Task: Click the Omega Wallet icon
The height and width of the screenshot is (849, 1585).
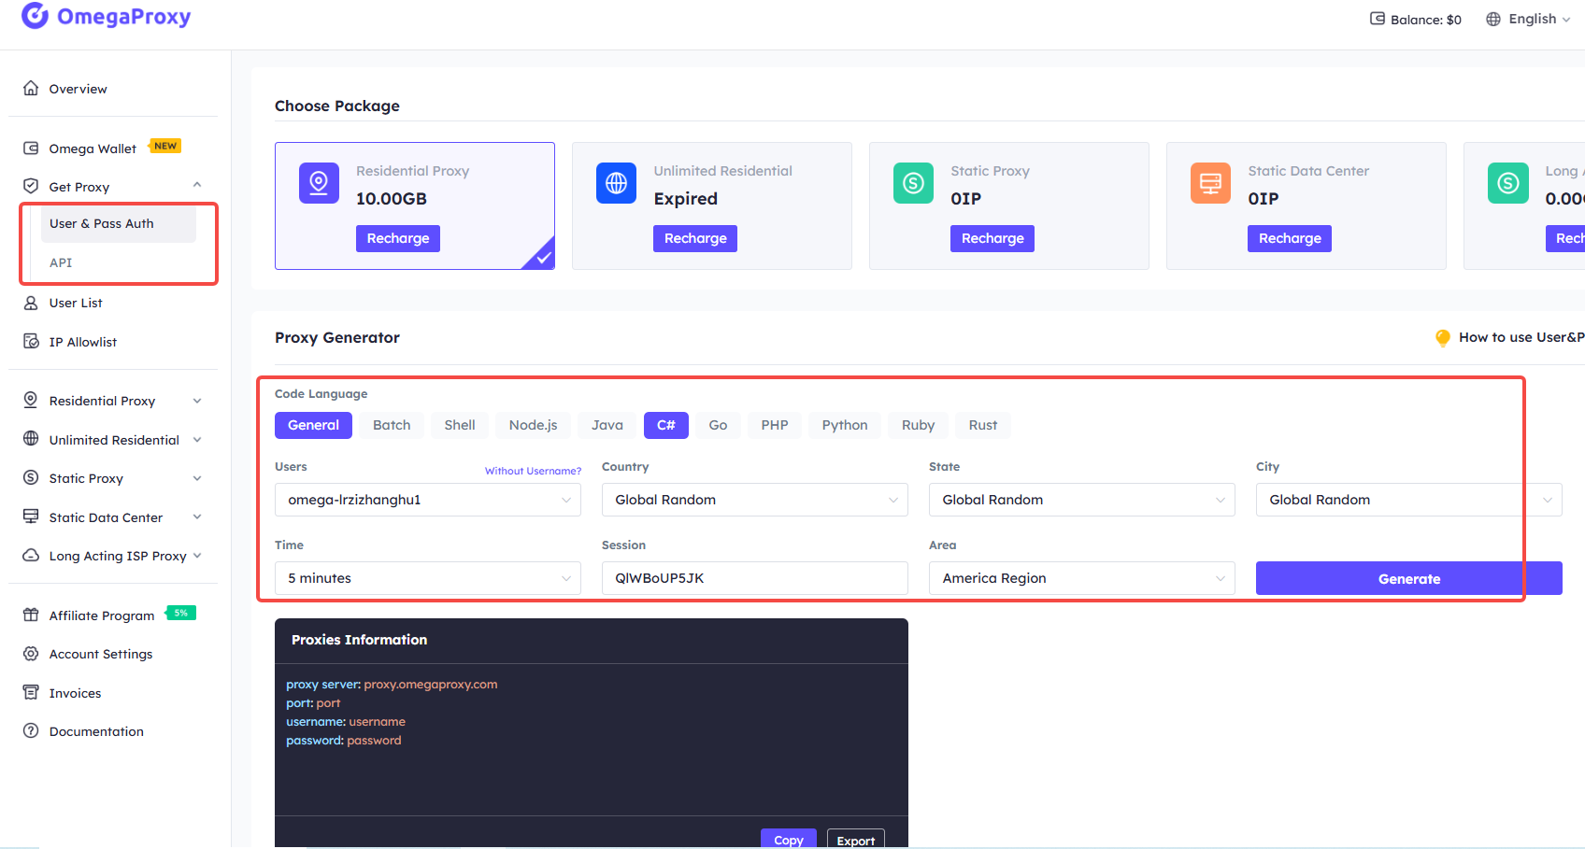Action: click(x=31, y=149)
